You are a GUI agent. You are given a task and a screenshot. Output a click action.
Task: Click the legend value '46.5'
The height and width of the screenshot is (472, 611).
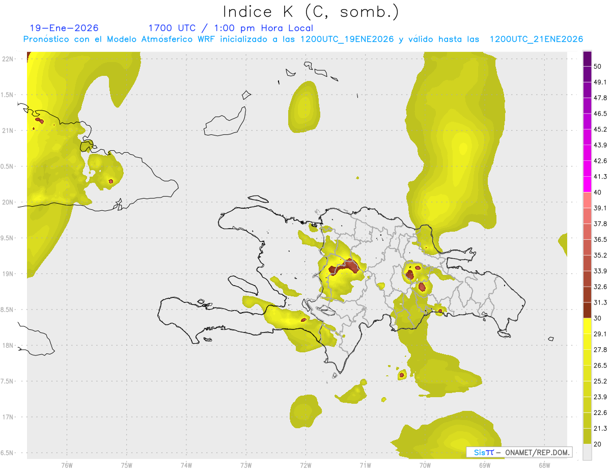[600, 114]
